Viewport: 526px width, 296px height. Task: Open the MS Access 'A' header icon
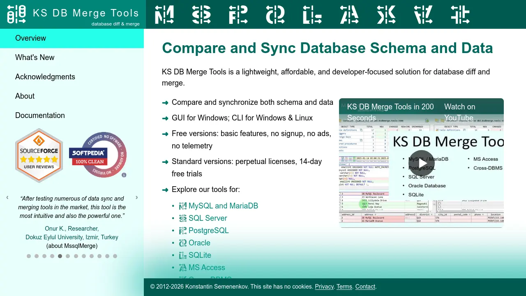[349, 14]
